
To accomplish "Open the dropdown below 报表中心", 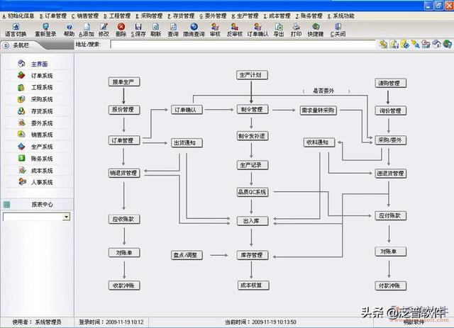I will pyautogui.click(x=67, y=217).
